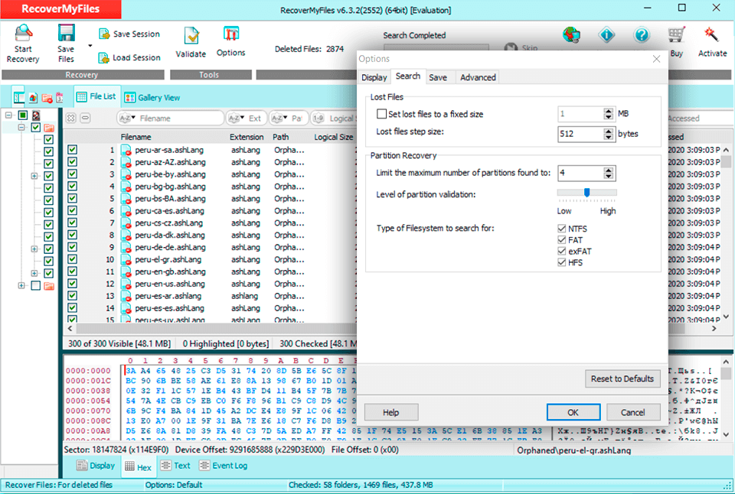Switch to Gallery View
Viewport: 735px width, 494px height.
[x=152, y=97]
